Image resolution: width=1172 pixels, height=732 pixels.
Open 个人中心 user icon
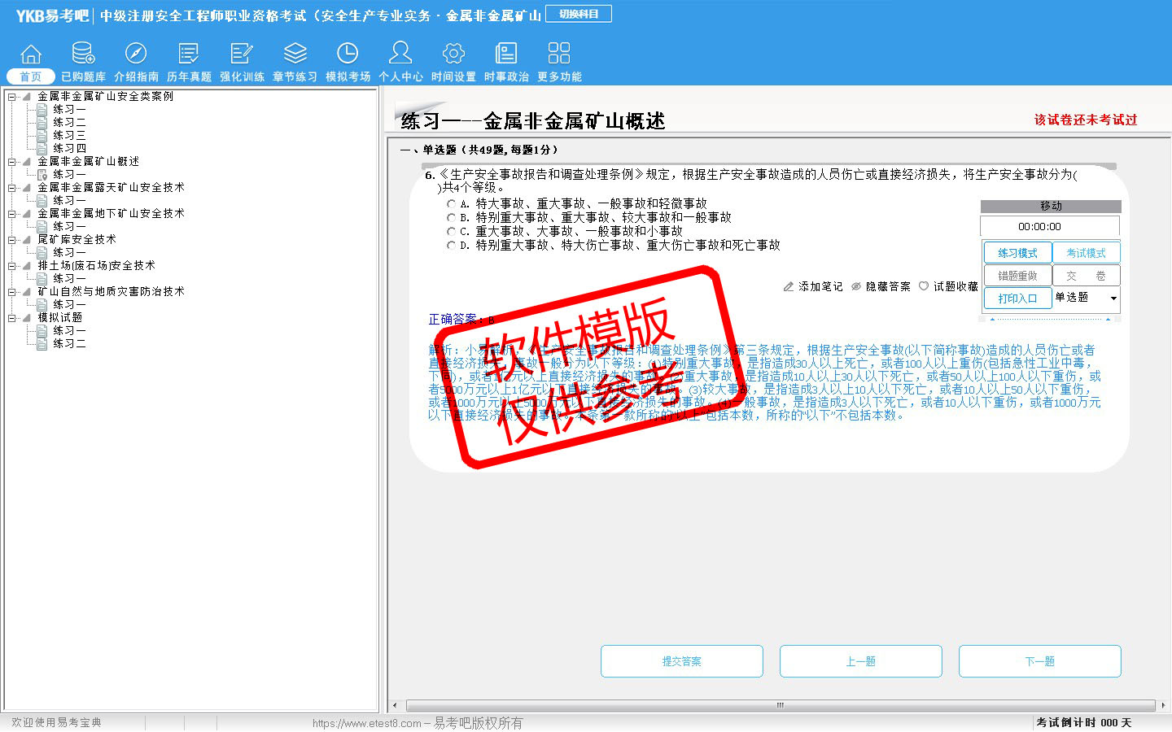coord(400,54)
